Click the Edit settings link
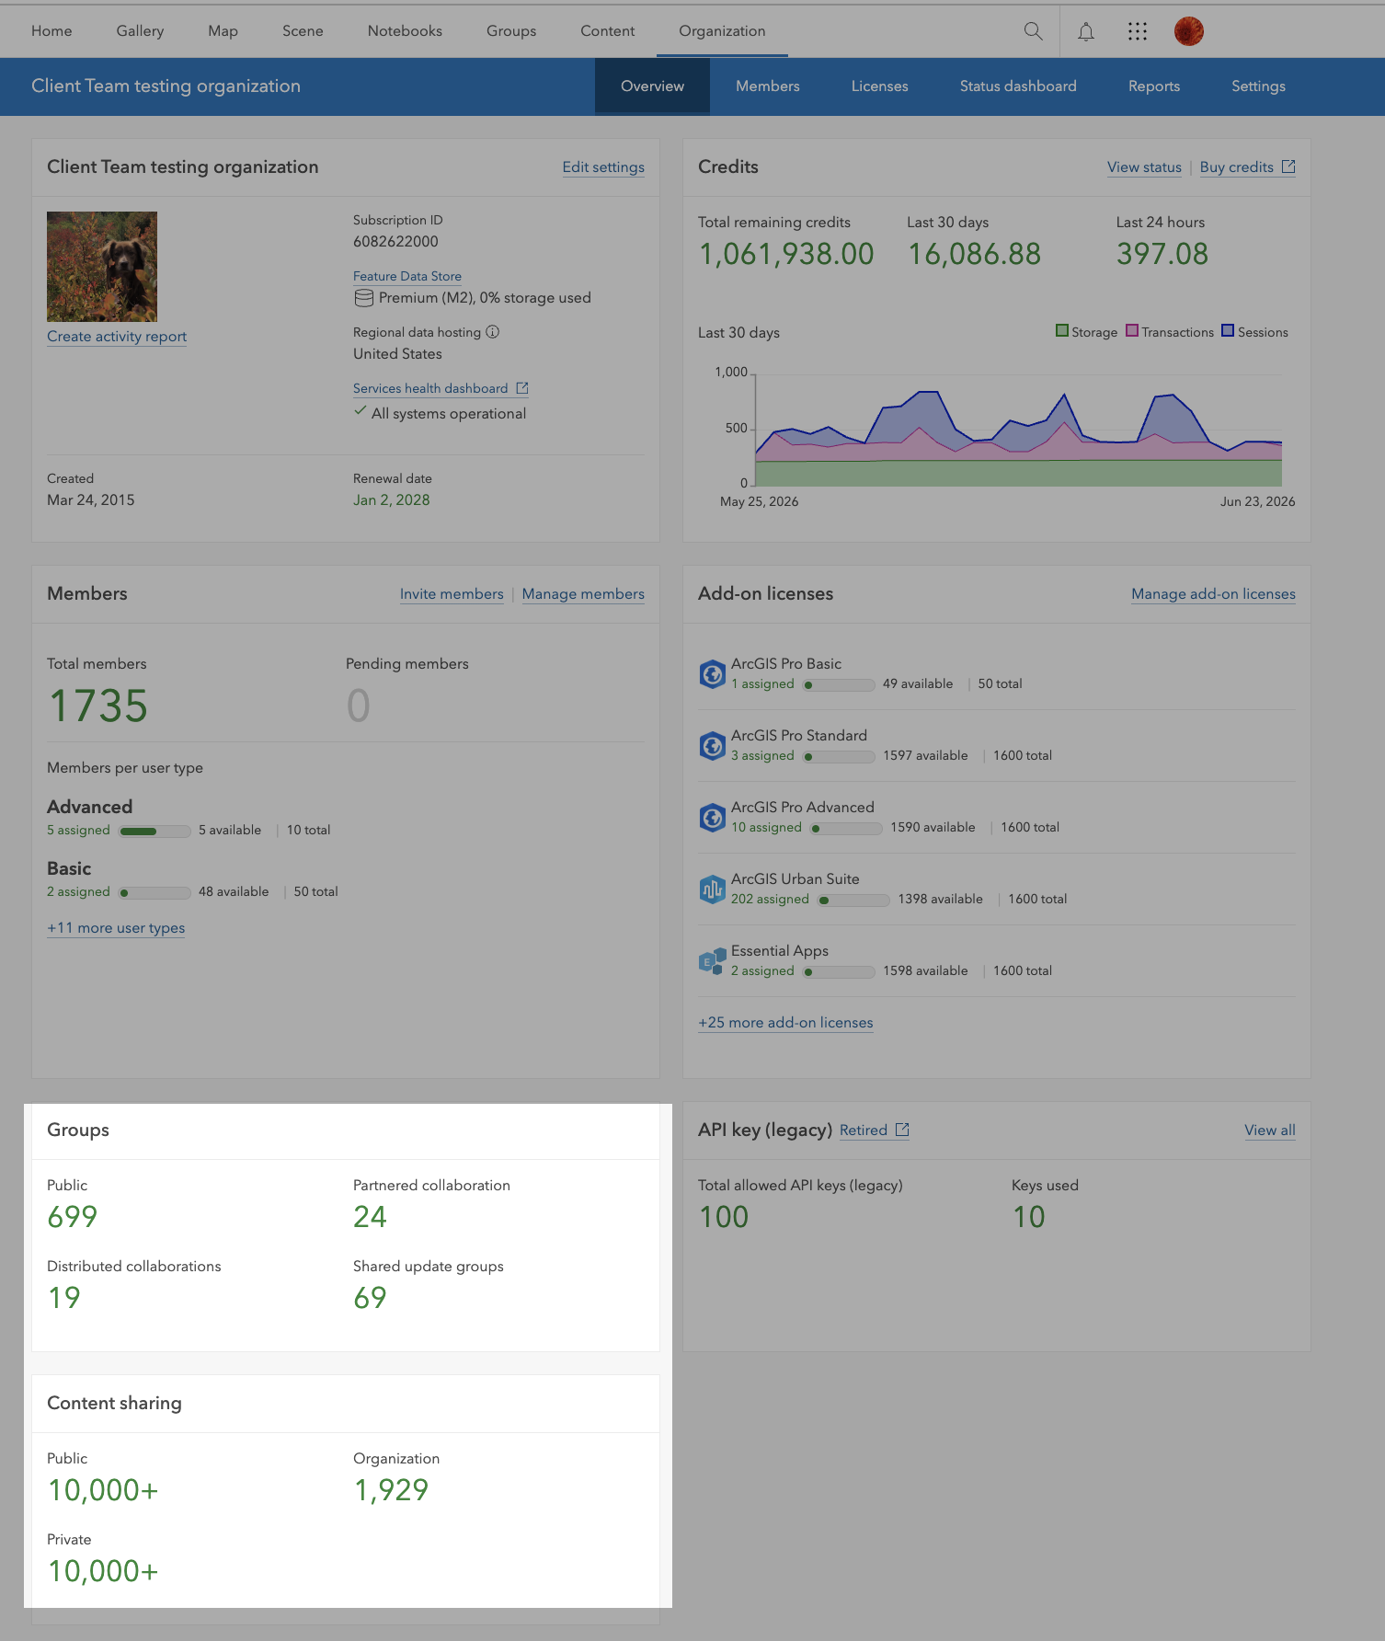This screenshot has width=1385, height=1641. point(603,167)
